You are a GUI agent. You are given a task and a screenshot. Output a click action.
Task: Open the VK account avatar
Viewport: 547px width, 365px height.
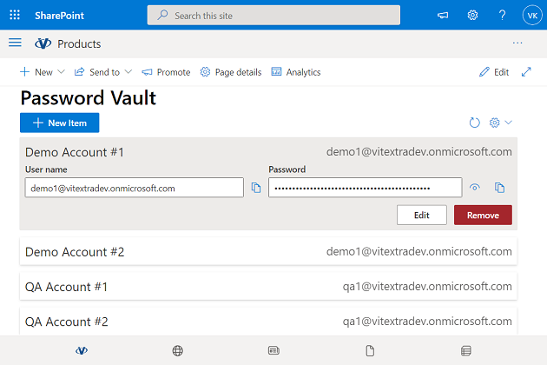pyautogui.click(x=532, y=15)
